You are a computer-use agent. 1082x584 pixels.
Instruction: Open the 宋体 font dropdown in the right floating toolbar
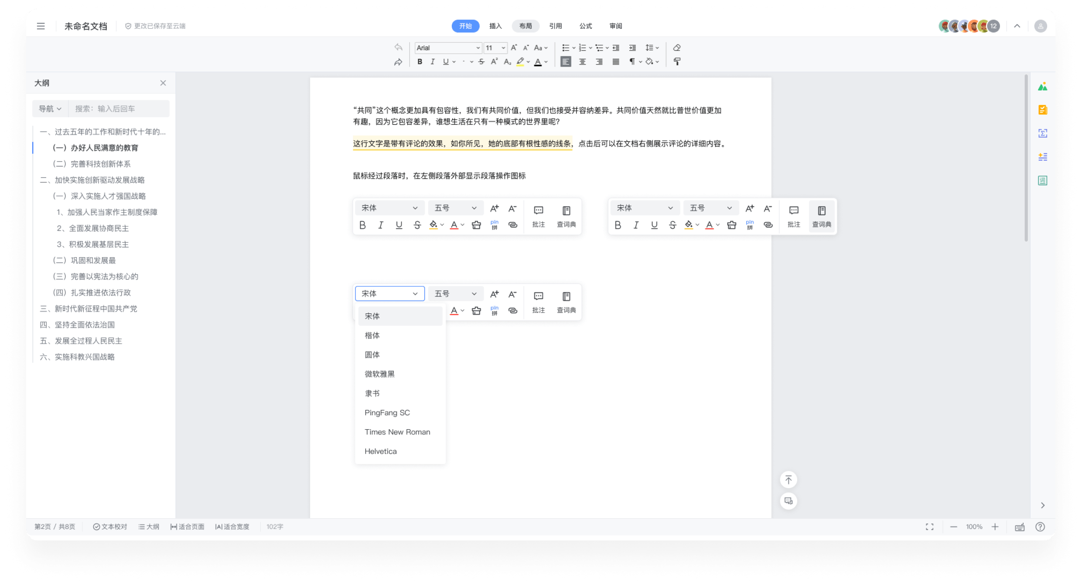pyautogui.click(x=645, y=208)
